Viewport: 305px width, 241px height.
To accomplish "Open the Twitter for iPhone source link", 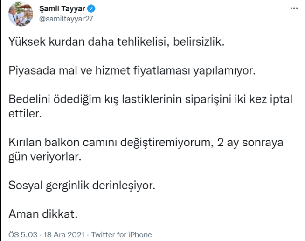I will coord(122,234).
